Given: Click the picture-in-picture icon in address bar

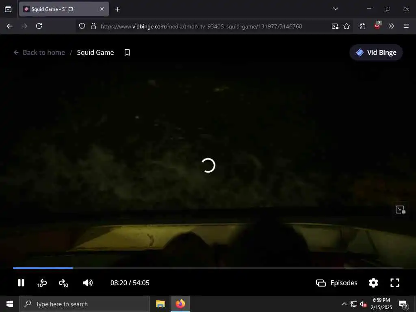Looking at the screenshot, I should point(335,26).
